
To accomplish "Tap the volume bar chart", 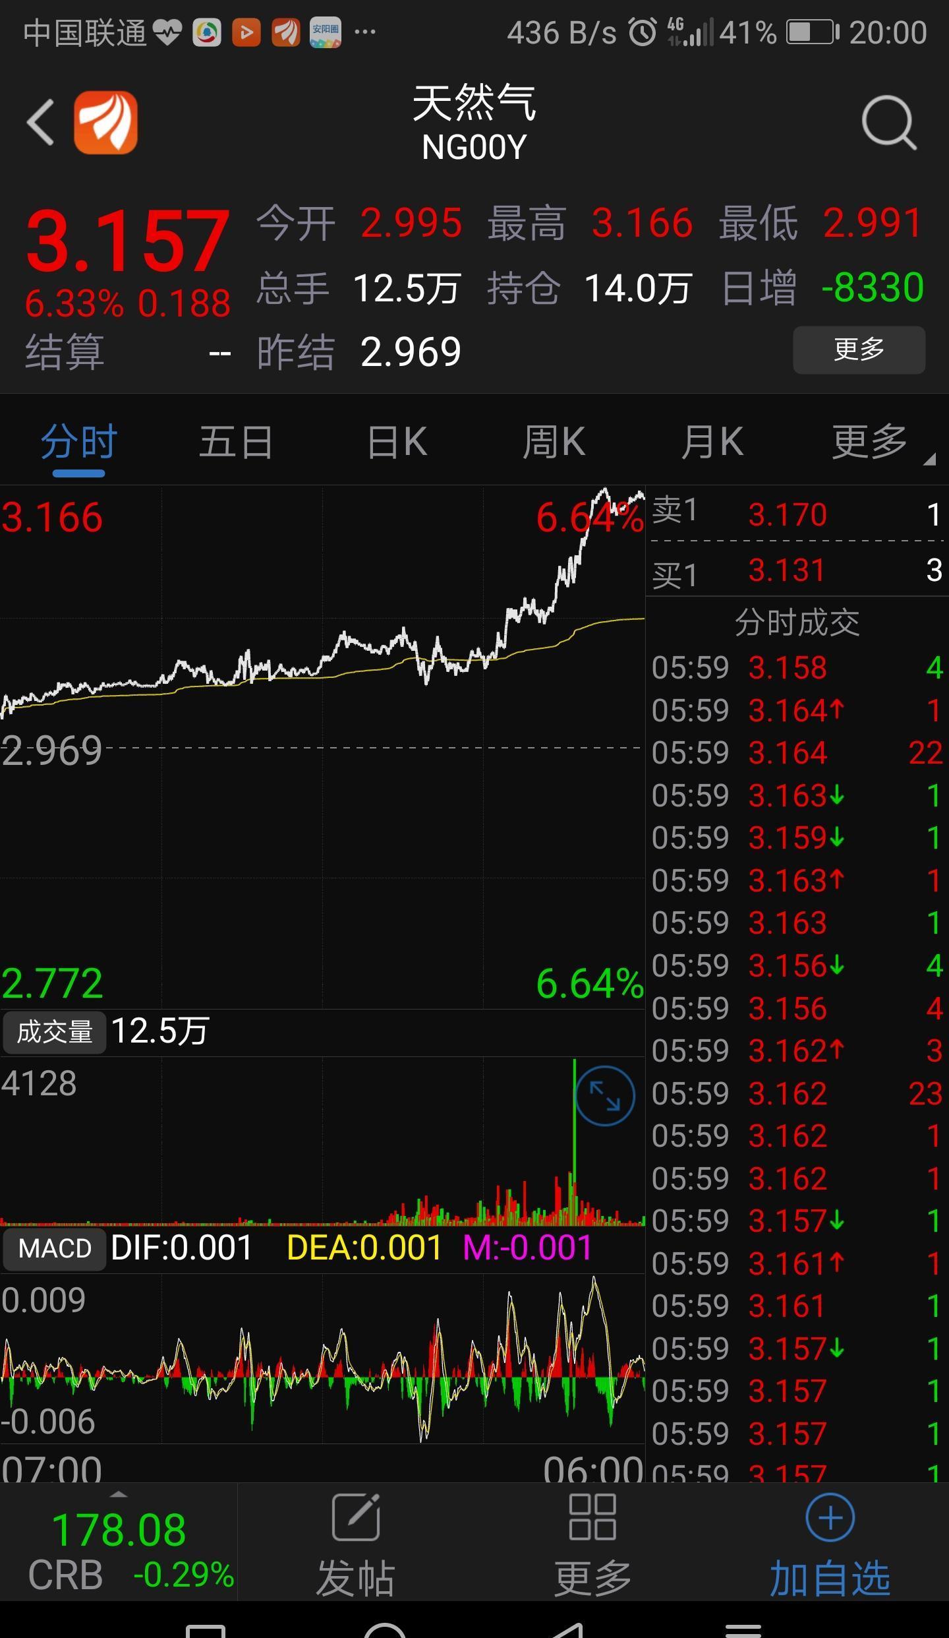I will [322, 1142].
